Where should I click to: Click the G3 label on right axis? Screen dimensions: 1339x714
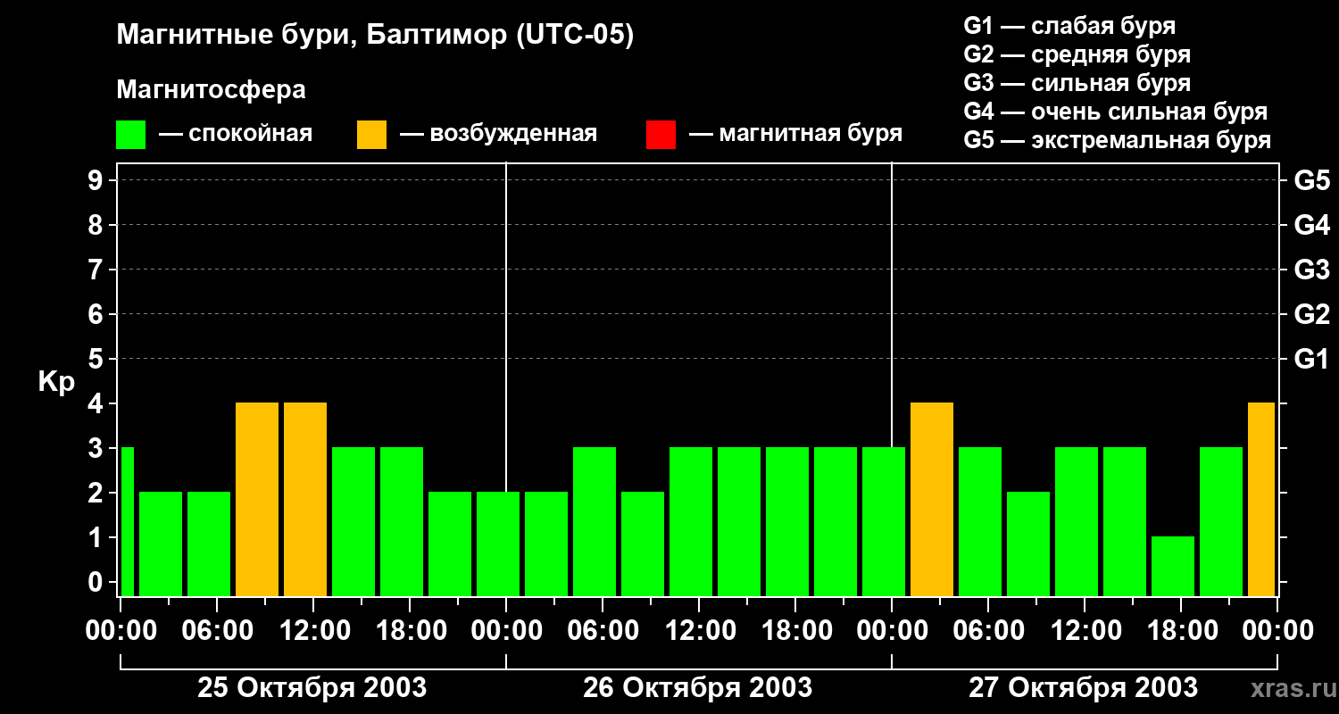point(1311,270)
